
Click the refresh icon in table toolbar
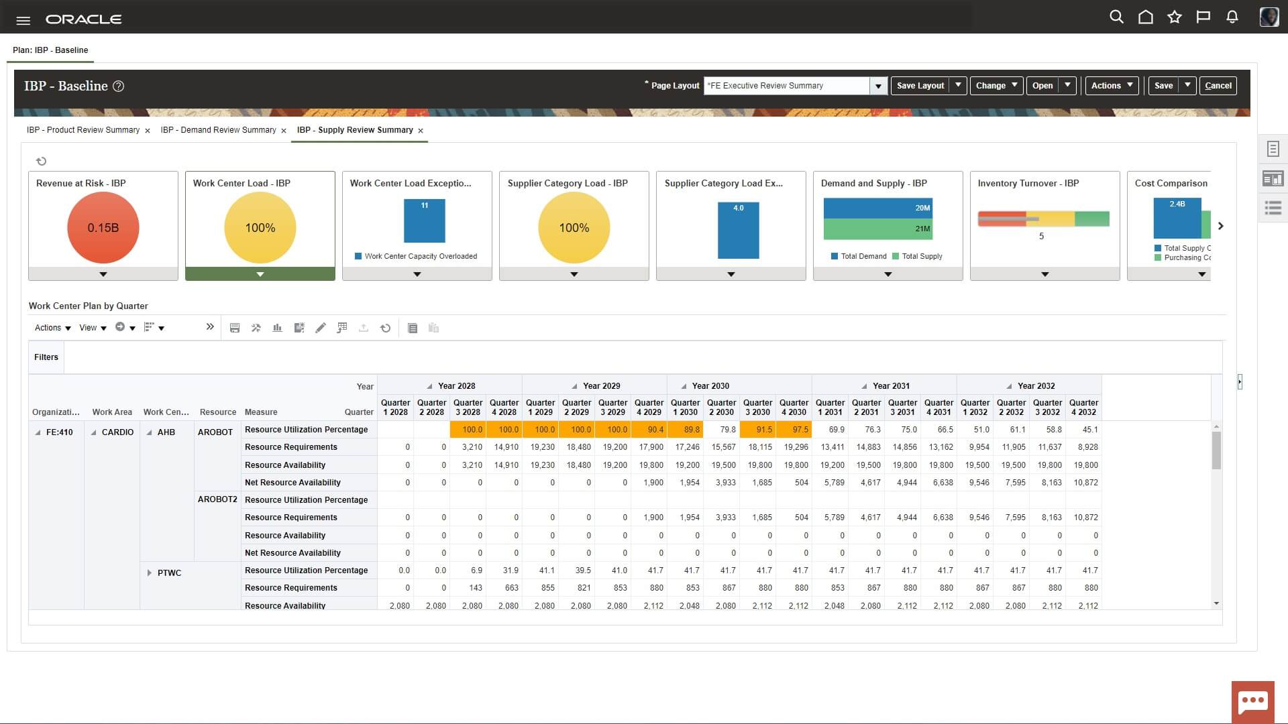point(385,328)
